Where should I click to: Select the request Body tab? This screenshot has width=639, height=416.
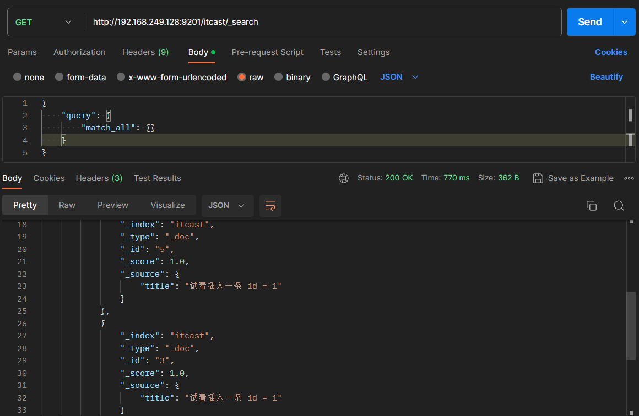point(202,52)
